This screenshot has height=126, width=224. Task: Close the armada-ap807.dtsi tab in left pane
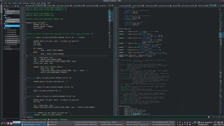[x=84, y=6]
